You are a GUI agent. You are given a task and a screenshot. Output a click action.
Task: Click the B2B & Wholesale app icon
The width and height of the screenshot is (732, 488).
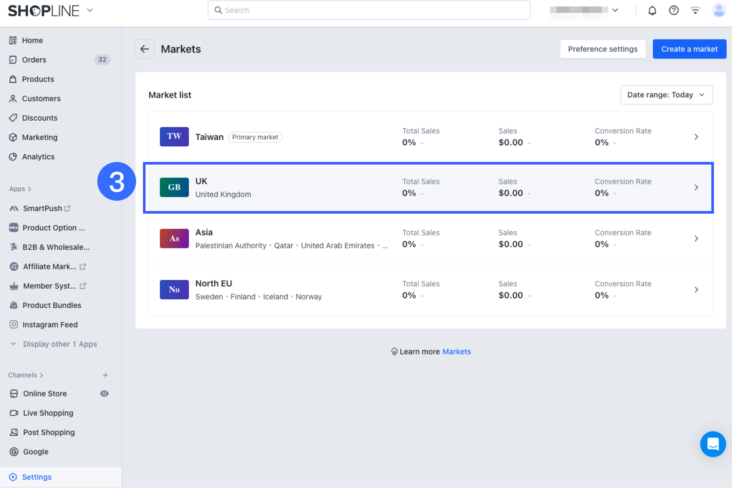tap(14, 247)
